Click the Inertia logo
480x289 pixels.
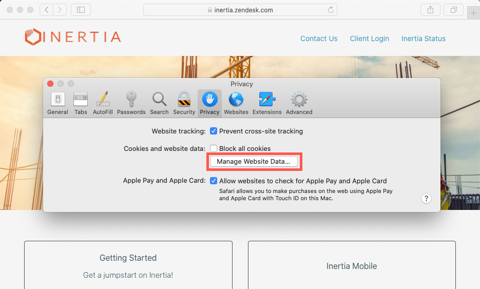tap(73, 37)
